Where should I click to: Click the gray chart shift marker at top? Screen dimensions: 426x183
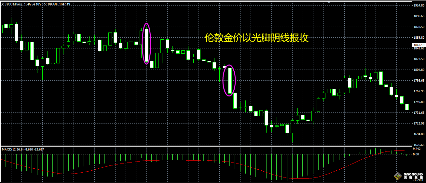pyautogui.click(x=329, y=2)
